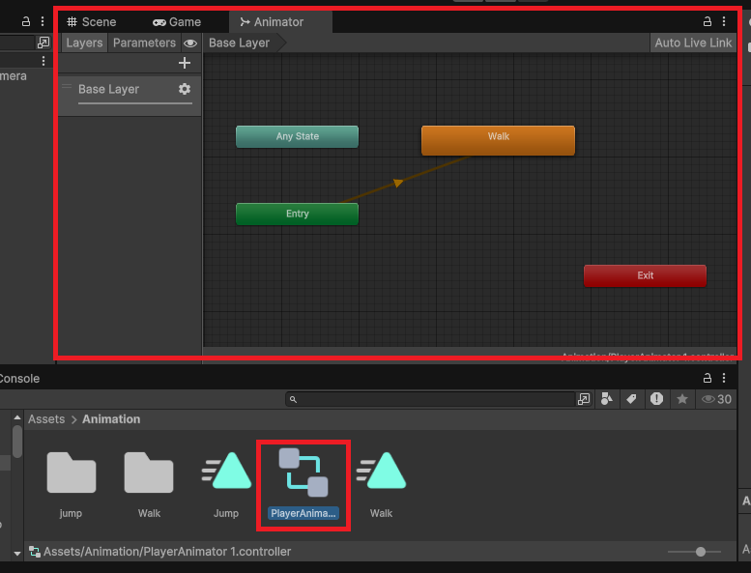Click the left panel search expand icon

pyautogui.click(x=43, y=43)
